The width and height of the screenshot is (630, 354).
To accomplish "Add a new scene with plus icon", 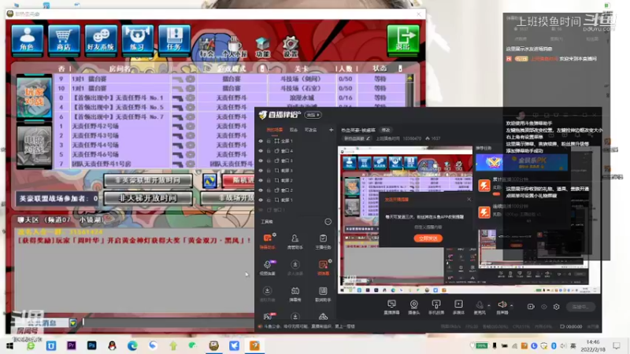I will (x=331, y=130).
